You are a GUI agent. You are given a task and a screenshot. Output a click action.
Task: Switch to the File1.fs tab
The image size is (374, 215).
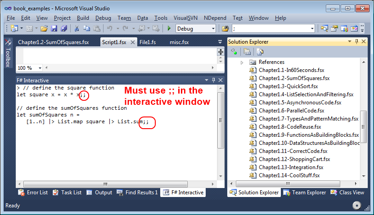pyautogui.click(x=148, y=42)
